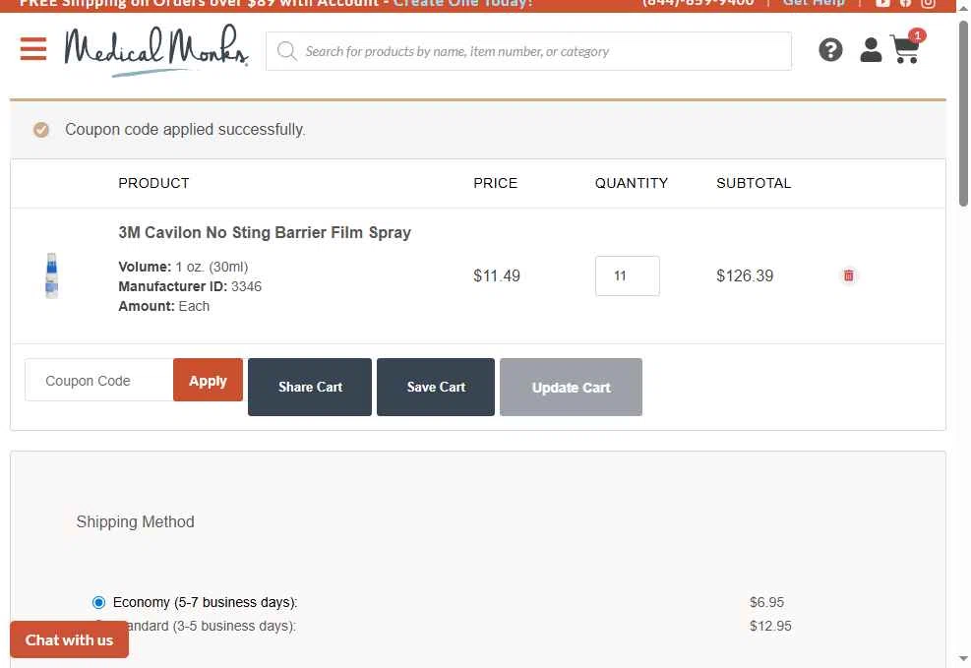Click the PRICE column header
This screenshot has height=668, width=971.
496,183
